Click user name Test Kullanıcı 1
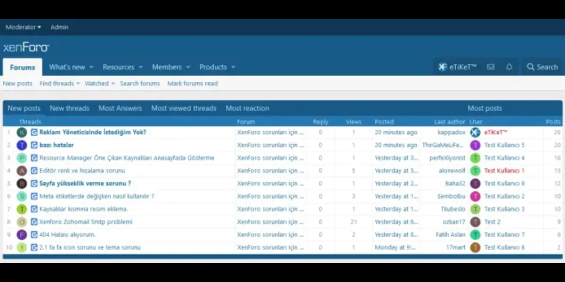This screenshot has width=565, height=282. (504, 171)
